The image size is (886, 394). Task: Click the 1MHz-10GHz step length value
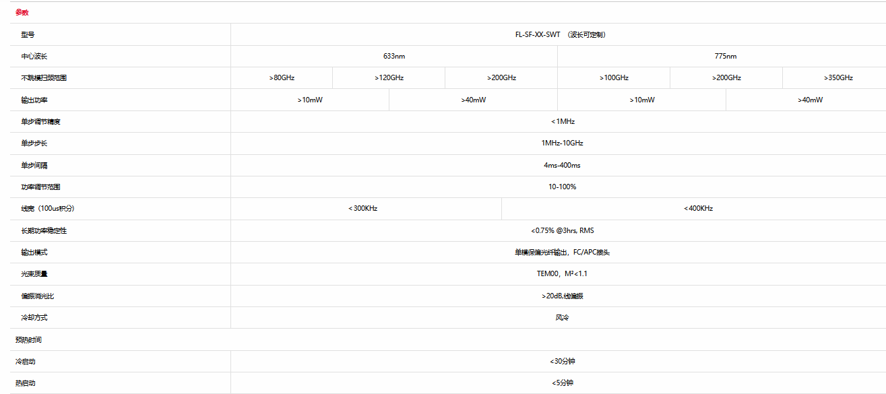tap(562, 143)
